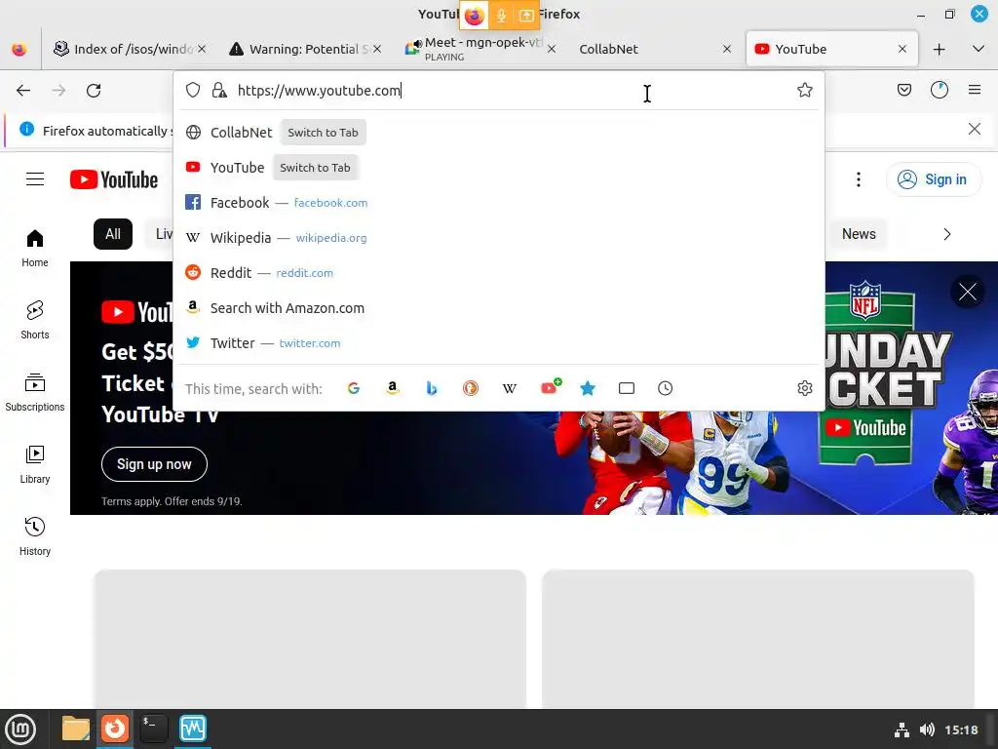
Task: Open Files from taskbar
Action: (76, 729)
